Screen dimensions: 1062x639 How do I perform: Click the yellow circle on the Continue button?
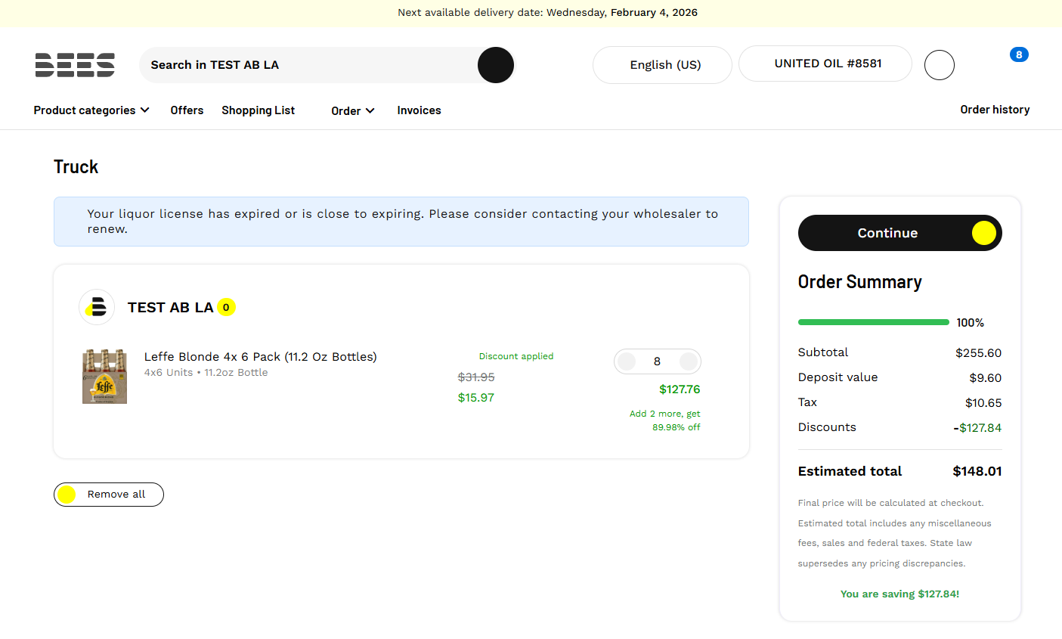coord(983,233)
